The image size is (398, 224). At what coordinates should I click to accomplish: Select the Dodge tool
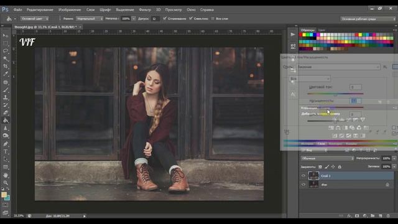(x=6, y=136)
